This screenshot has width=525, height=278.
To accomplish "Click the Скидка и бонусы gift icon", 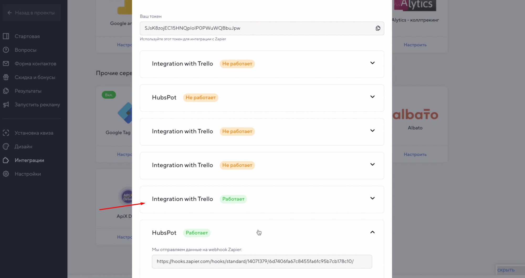I will point(6,77).
